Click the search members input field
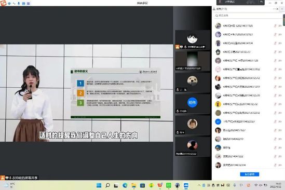This screenshot has height=190, width=285. 248,16
